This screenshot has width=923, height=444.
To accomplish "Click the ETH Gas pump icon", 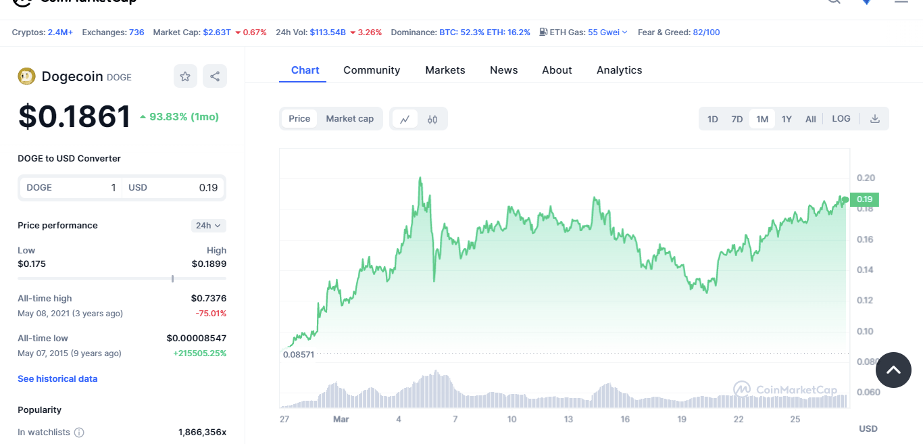I will tap(543, 32).
